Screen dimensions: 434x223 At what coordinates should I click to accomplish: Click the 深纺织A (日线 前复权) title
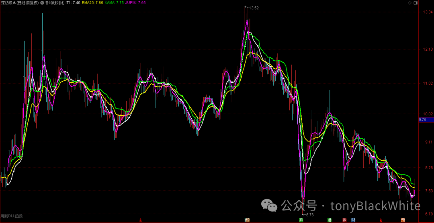(x=20, y=3)
